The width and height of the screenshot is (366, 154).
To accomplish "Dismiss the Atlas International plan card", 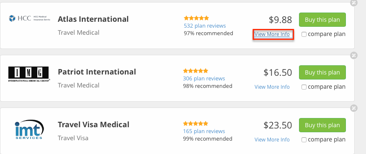I will [354, 3].
